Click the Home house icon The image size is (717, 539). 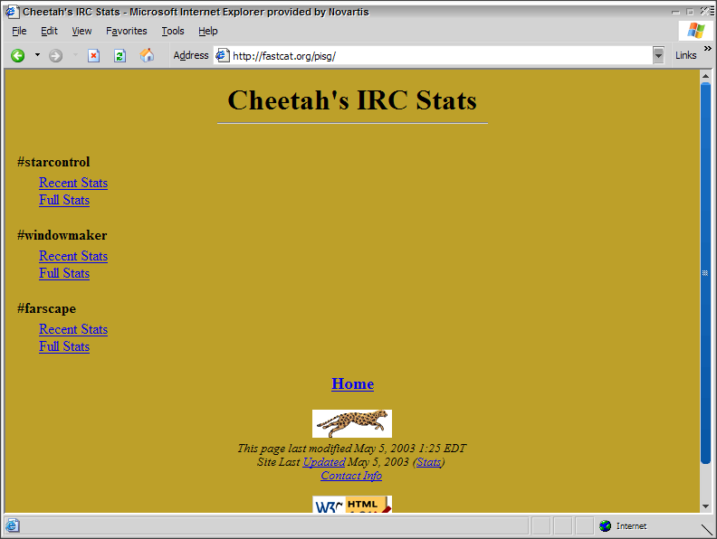[147, 55]
